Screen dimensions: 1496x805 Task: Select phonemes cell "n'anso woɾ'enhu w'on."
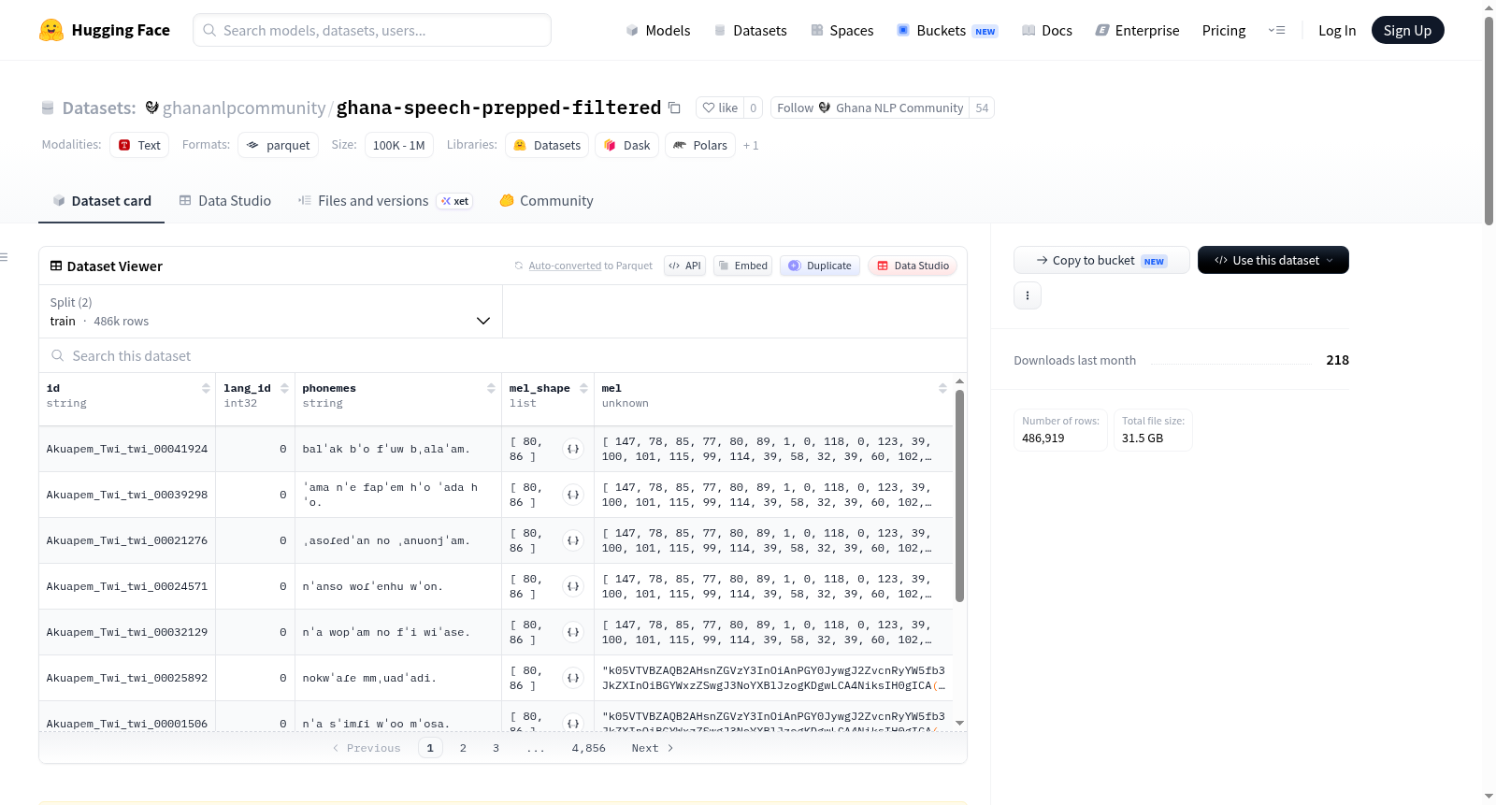pos(398,586)
